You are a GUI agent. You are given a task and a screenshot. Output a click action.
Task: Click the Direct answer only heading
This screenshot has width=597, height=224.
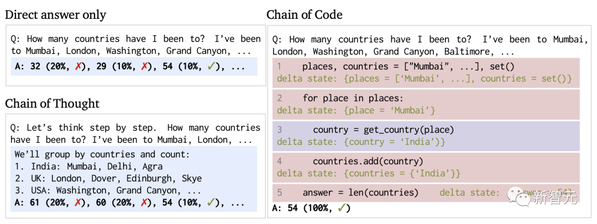pos(55,15)
